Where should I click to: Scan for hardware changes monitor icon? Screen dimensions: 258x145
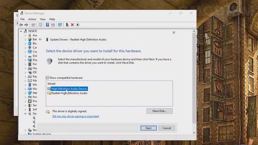[60, 25]
